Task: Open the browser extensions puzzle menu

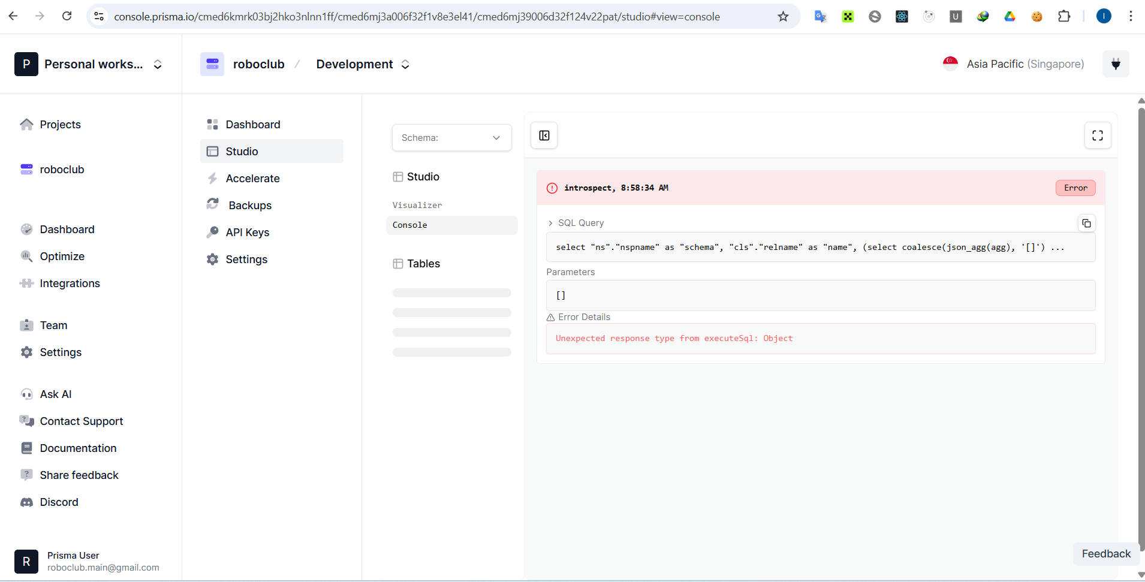Action: [1064, 16]
